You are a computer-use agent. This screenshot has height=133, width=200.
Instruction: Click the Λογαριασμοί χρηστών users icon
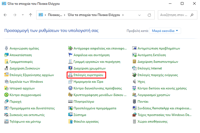tap(134, 95)
